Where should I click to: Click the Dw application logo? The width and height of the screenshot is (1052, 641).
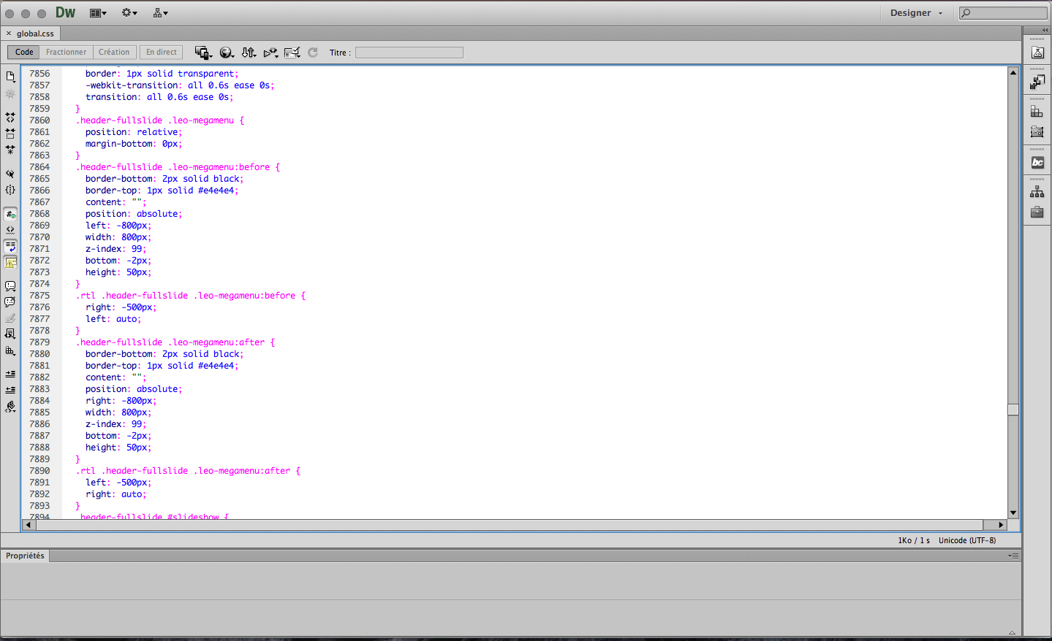[x=66, y=12]
